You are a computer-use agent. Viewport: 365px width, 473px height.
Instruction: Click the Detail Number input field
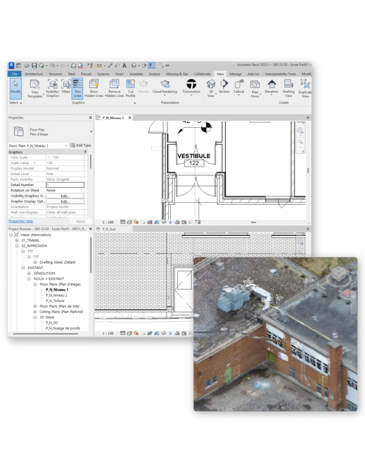[x=65, y=185]
